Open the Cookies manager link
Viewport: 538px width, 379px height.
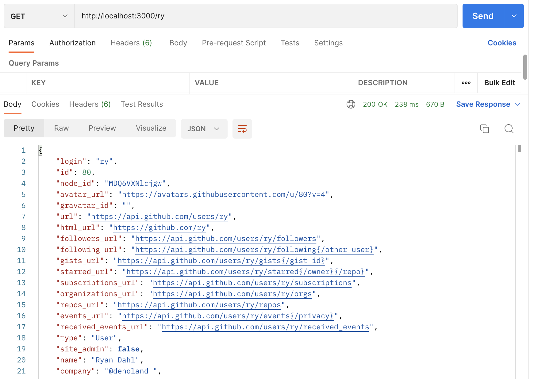pos(502,43)
